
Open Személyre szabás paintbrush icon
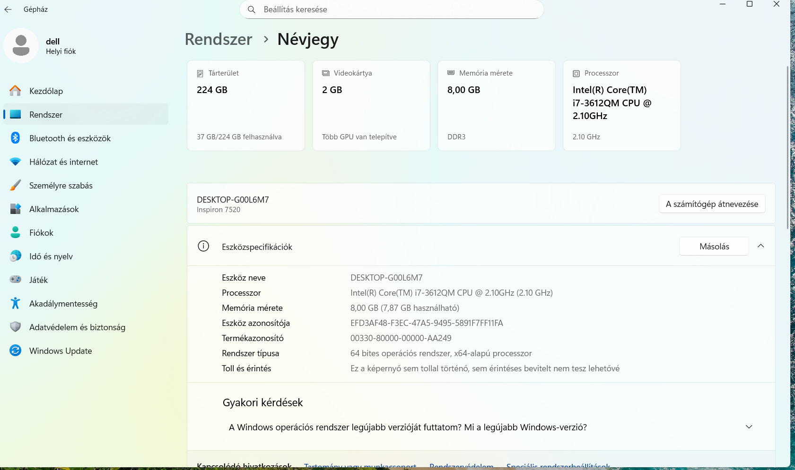[x=15, y=185]
